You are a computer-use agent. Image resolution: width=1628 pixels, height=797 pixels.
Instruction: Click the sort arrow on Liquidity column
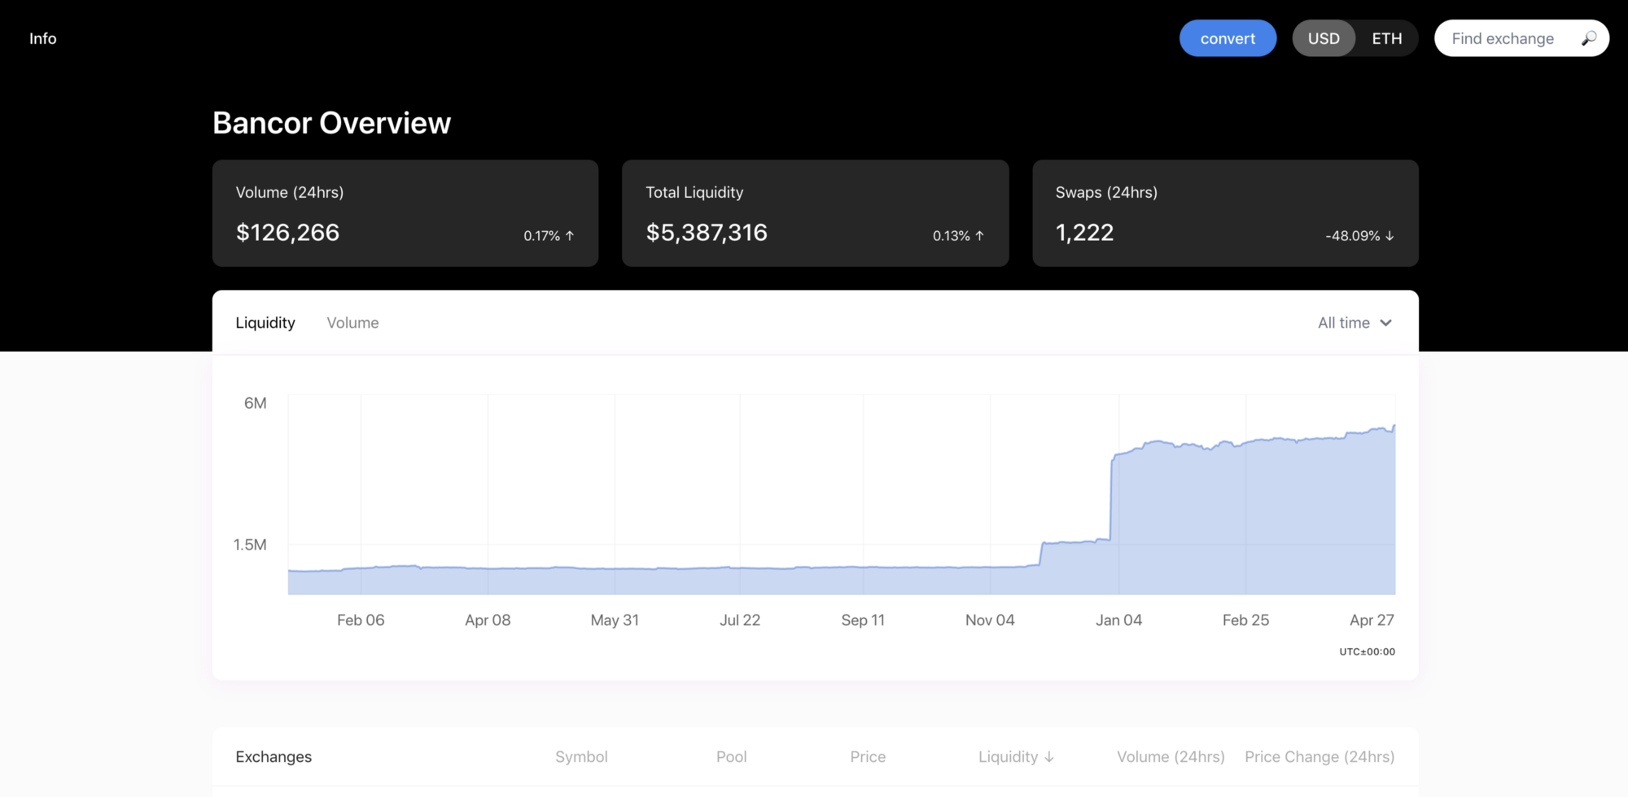(1051, 756)
